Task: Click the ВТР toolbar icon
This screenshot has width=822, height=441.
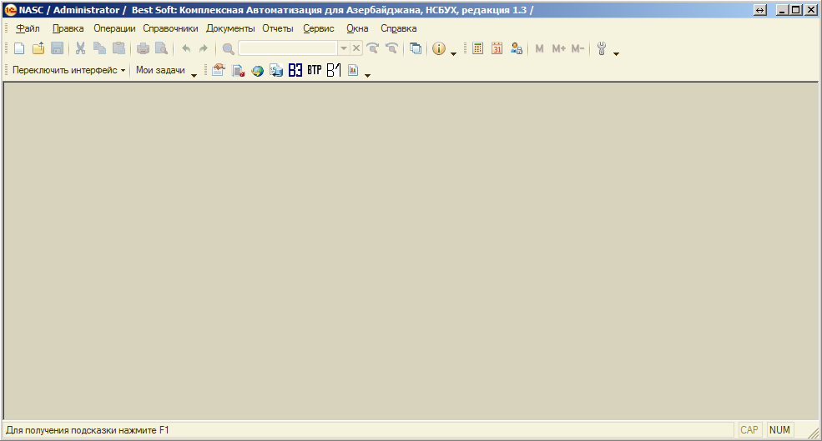Action: [x=314, y=71]
